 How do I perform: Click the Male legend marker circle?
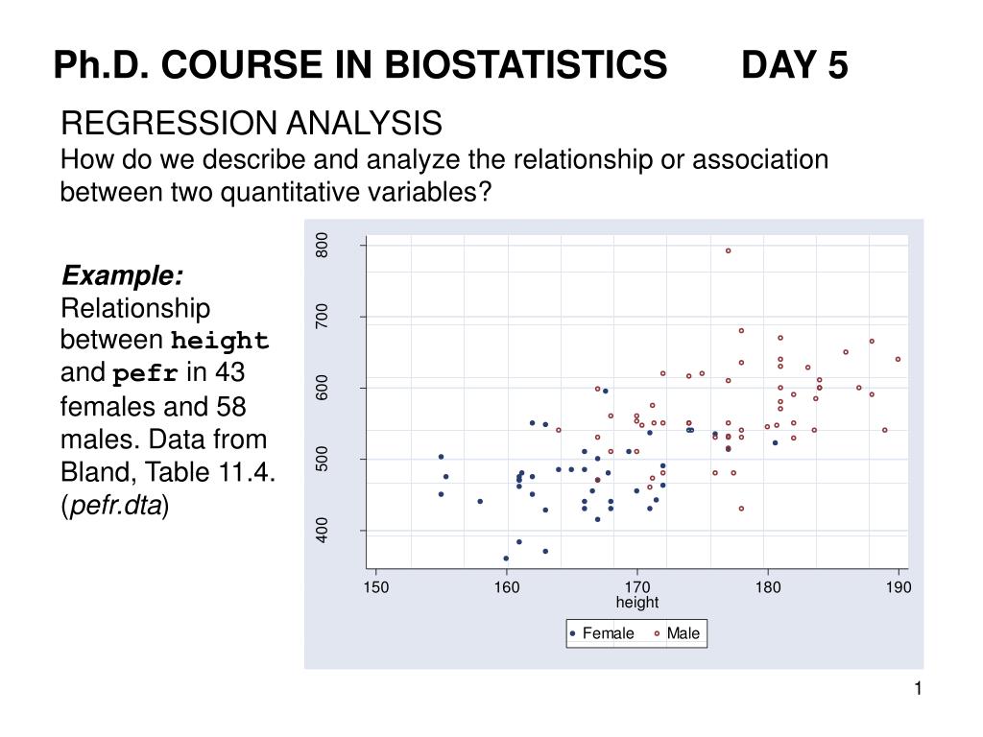(x=657, y=633)
